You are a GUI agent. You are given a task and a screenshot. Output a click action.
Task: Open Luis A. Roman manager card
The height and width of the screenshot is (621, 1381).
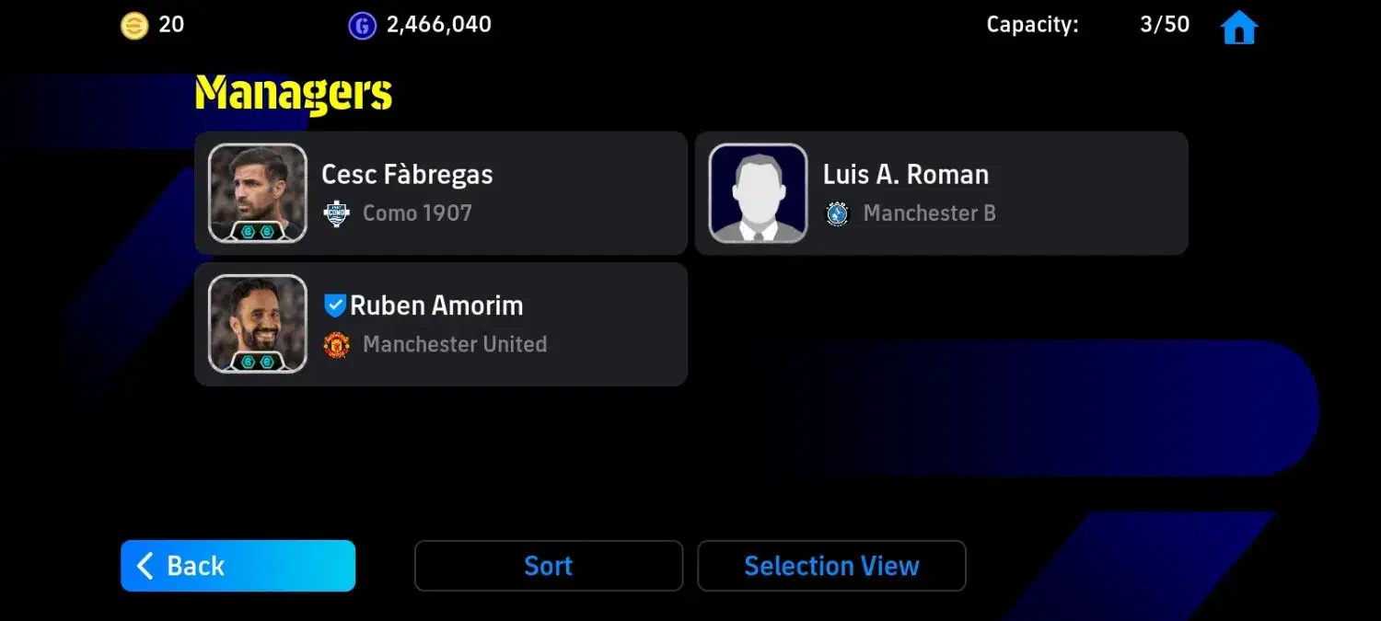941,193
